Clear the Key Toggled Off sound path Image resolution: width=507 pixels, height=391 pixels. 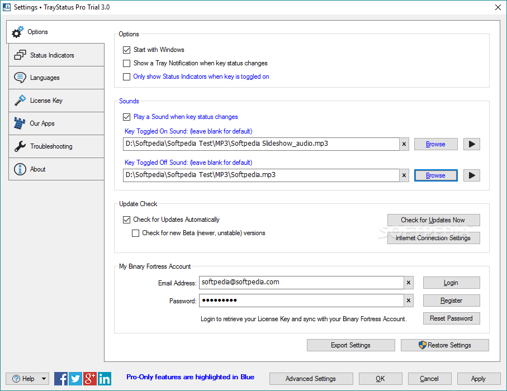(x=404, y=175)
